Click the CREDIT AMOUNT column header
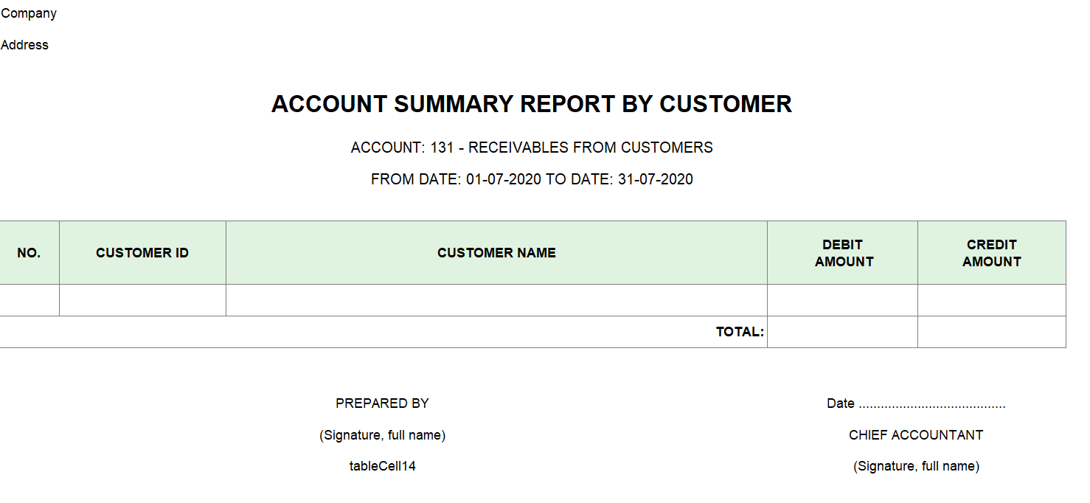The width and height of the screenshot is (1090, 503). 991,253
